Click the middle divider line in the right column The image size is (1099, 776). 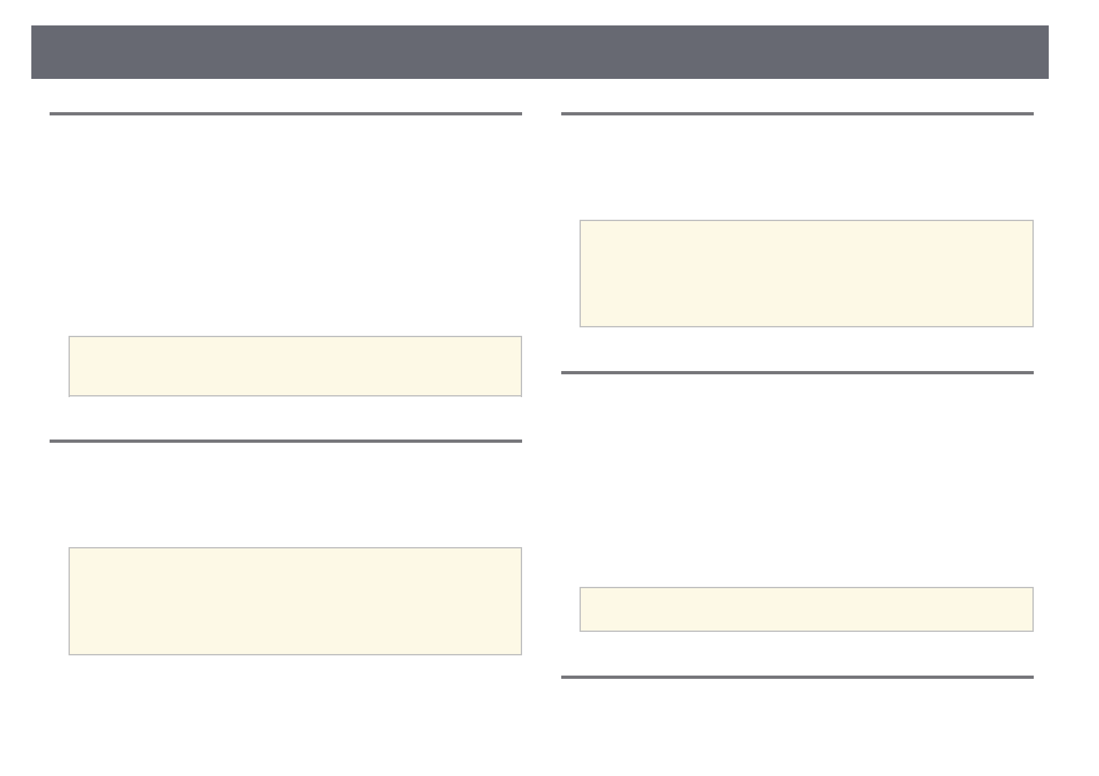click(797, 373)
